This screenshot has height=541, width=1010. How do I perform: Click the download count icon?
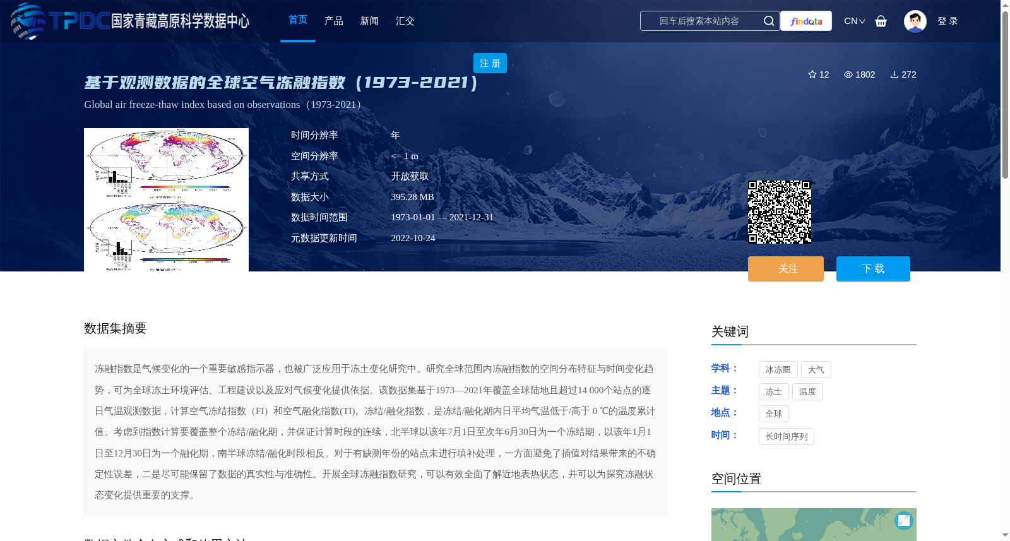click(894, 74)
